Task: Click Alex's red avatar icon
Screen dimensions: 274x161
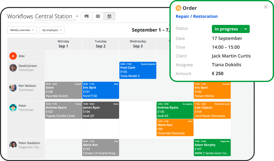Action: click(13, 56)
